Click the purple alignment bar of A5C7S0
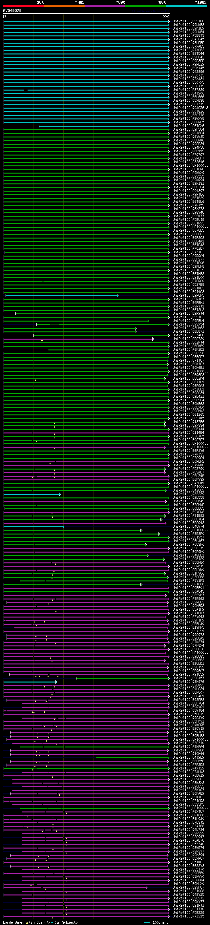Viewport: 210px width, 925px height. click(x=79, y=339)
